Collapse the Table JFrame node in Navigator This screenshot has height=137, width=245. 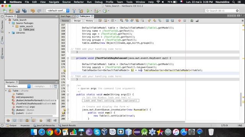(6, 91)
